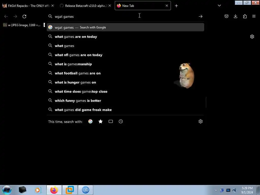Viewport: 260px width, 195px height.
Task: Open the black box taskbar icon
Action: click(x=22, y=190)
